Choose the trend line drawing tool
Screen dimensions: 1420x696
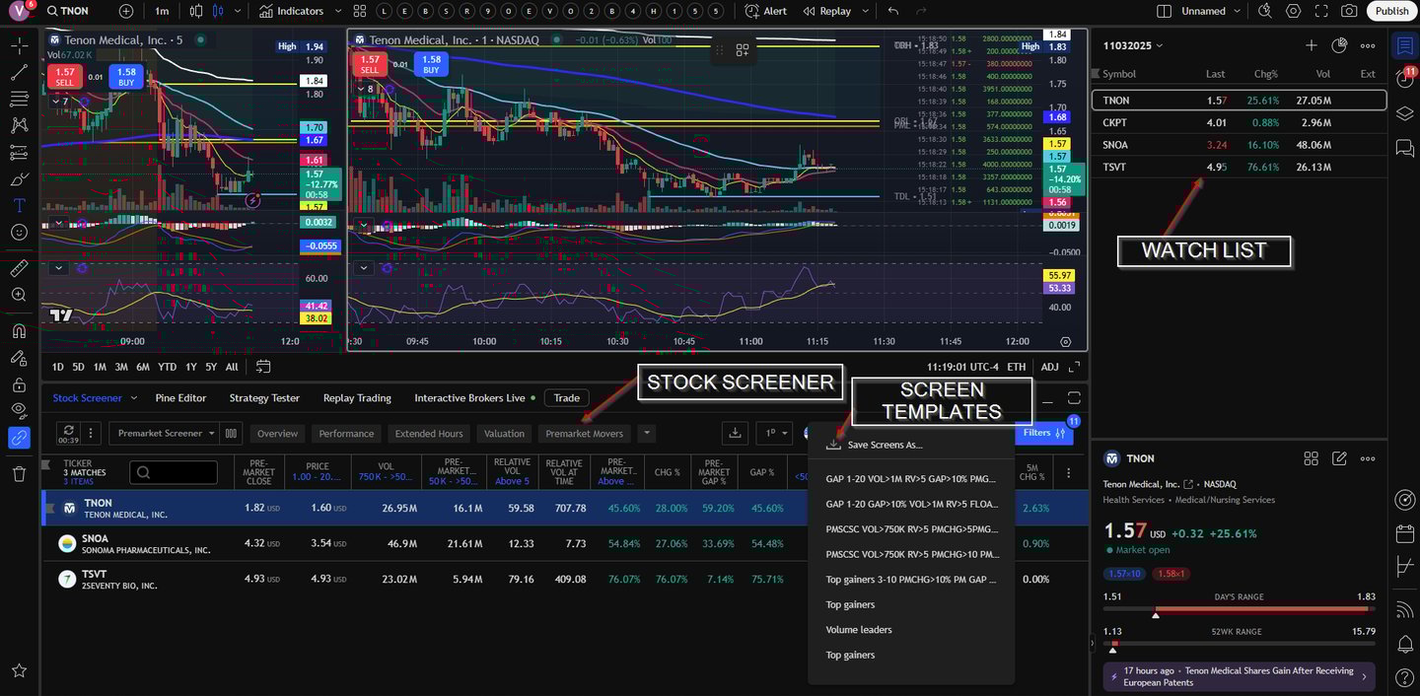[19, 72]
